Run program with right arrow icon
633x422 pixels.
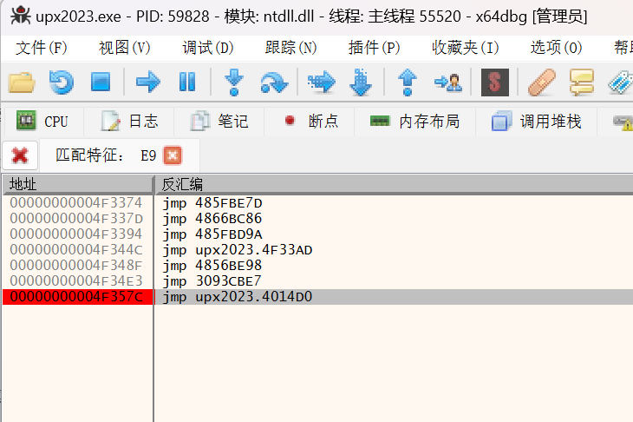[x=148, y=82]
